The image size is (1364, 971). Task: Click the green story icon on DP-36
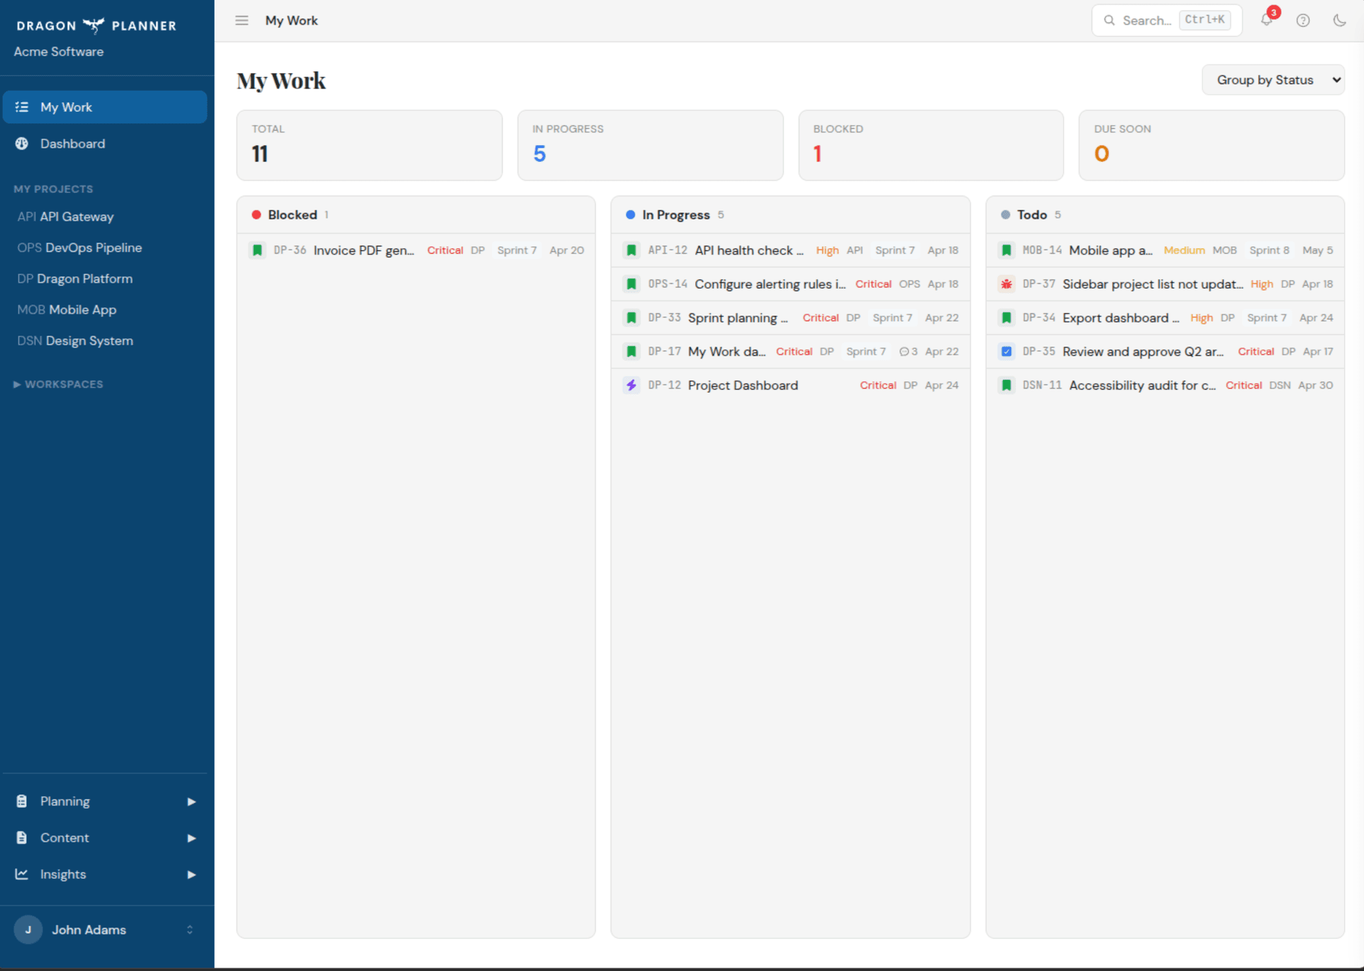[x=257, y=250]
